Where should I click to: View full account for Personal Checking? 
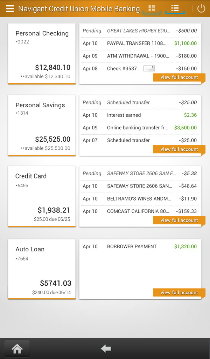coord(179,77)
